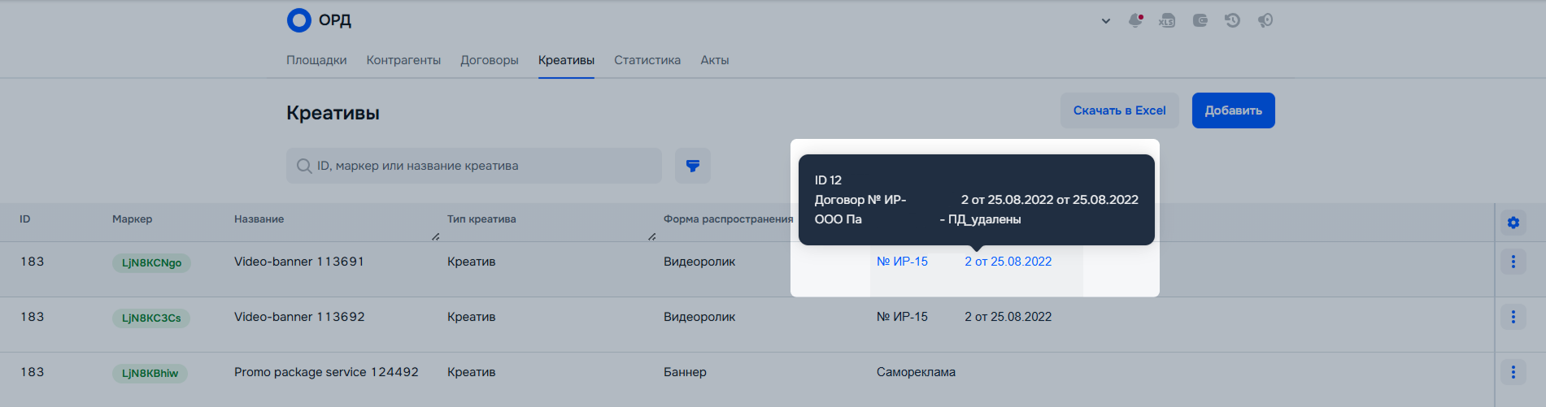The height and width of the screenshot is (407, 1546).
Task: Open the filter funnel next to search
Action: 693,166
